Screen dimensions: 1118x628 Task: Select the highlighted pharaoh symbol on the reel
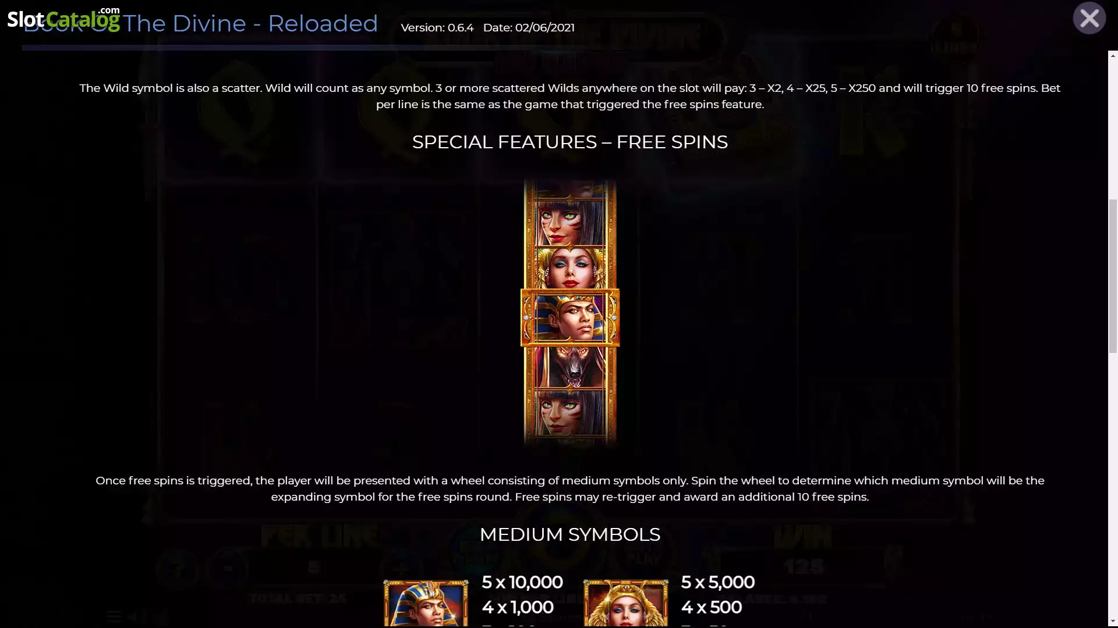click(x=570, y=317)
